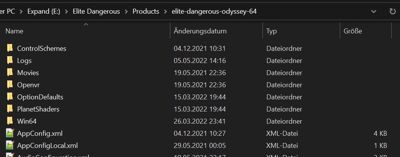Select the AppConfigLocal.xml file icon
This screenshot has width=400, height=157.
[10, 145]
